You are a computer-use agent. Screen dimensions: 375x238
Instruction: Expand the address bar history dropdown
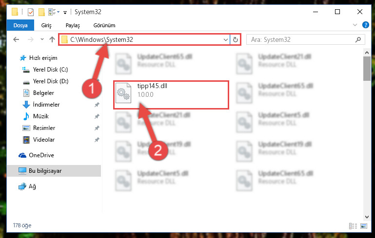tap(225, 39)
